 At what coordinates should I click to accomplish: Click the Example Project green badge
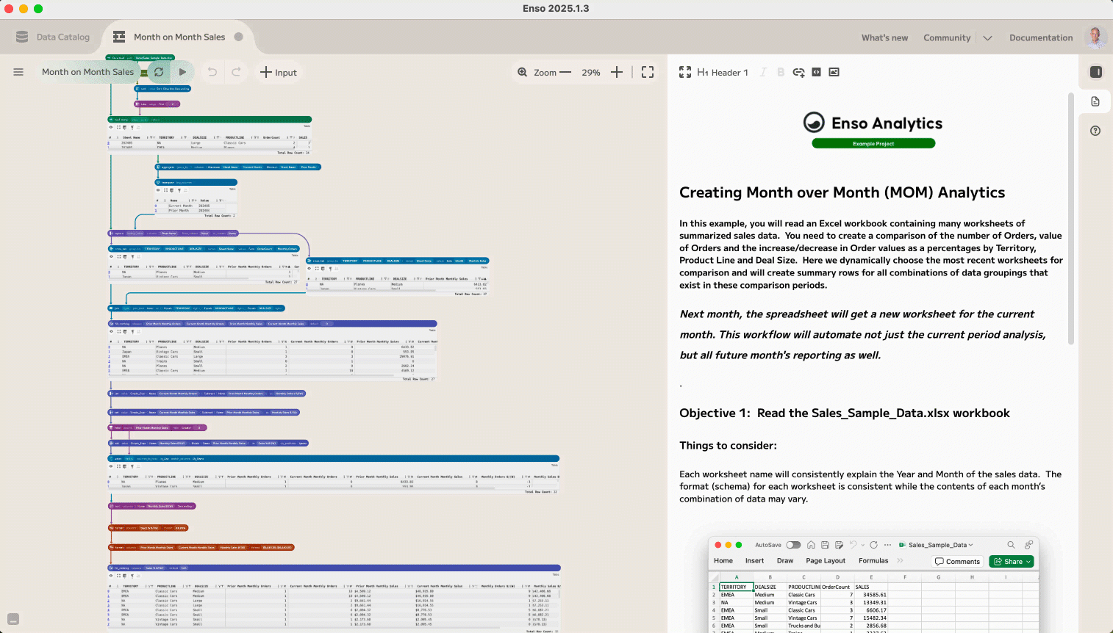click(873, 143)
